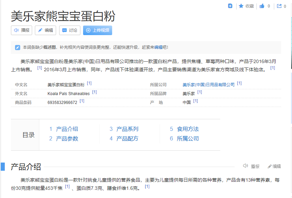Screen dimensions: 292x198
Task: Click reference [1] after Koala Pals Shakeables
Action: point(95,92)
